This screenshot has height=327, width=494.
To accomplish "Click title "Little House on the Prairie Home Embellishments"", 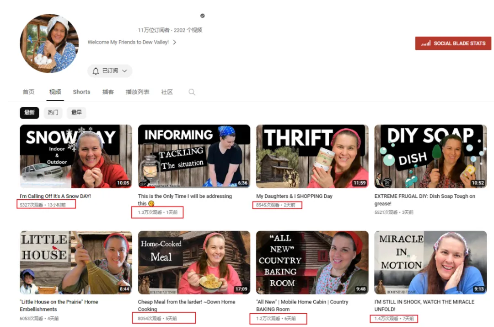I will [59, 305].
